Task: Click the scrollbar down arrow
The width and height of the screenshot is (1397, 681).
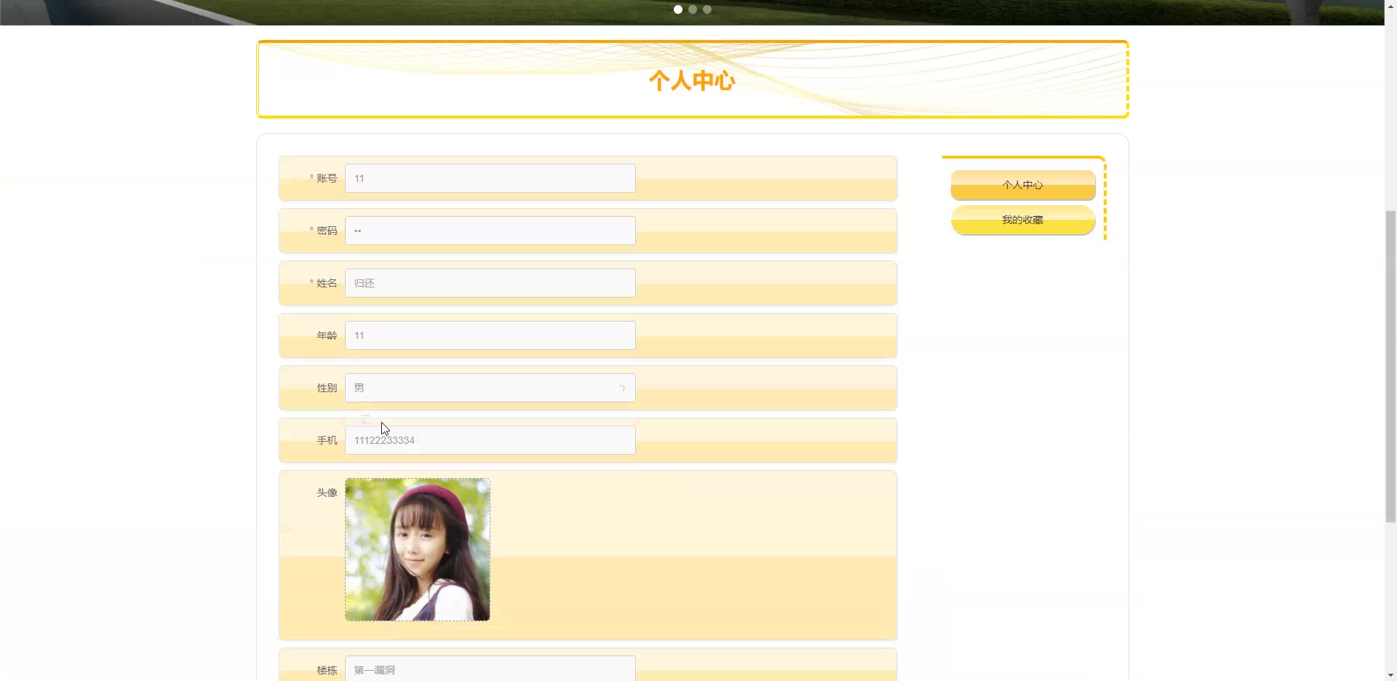Action: point(1390,675)
